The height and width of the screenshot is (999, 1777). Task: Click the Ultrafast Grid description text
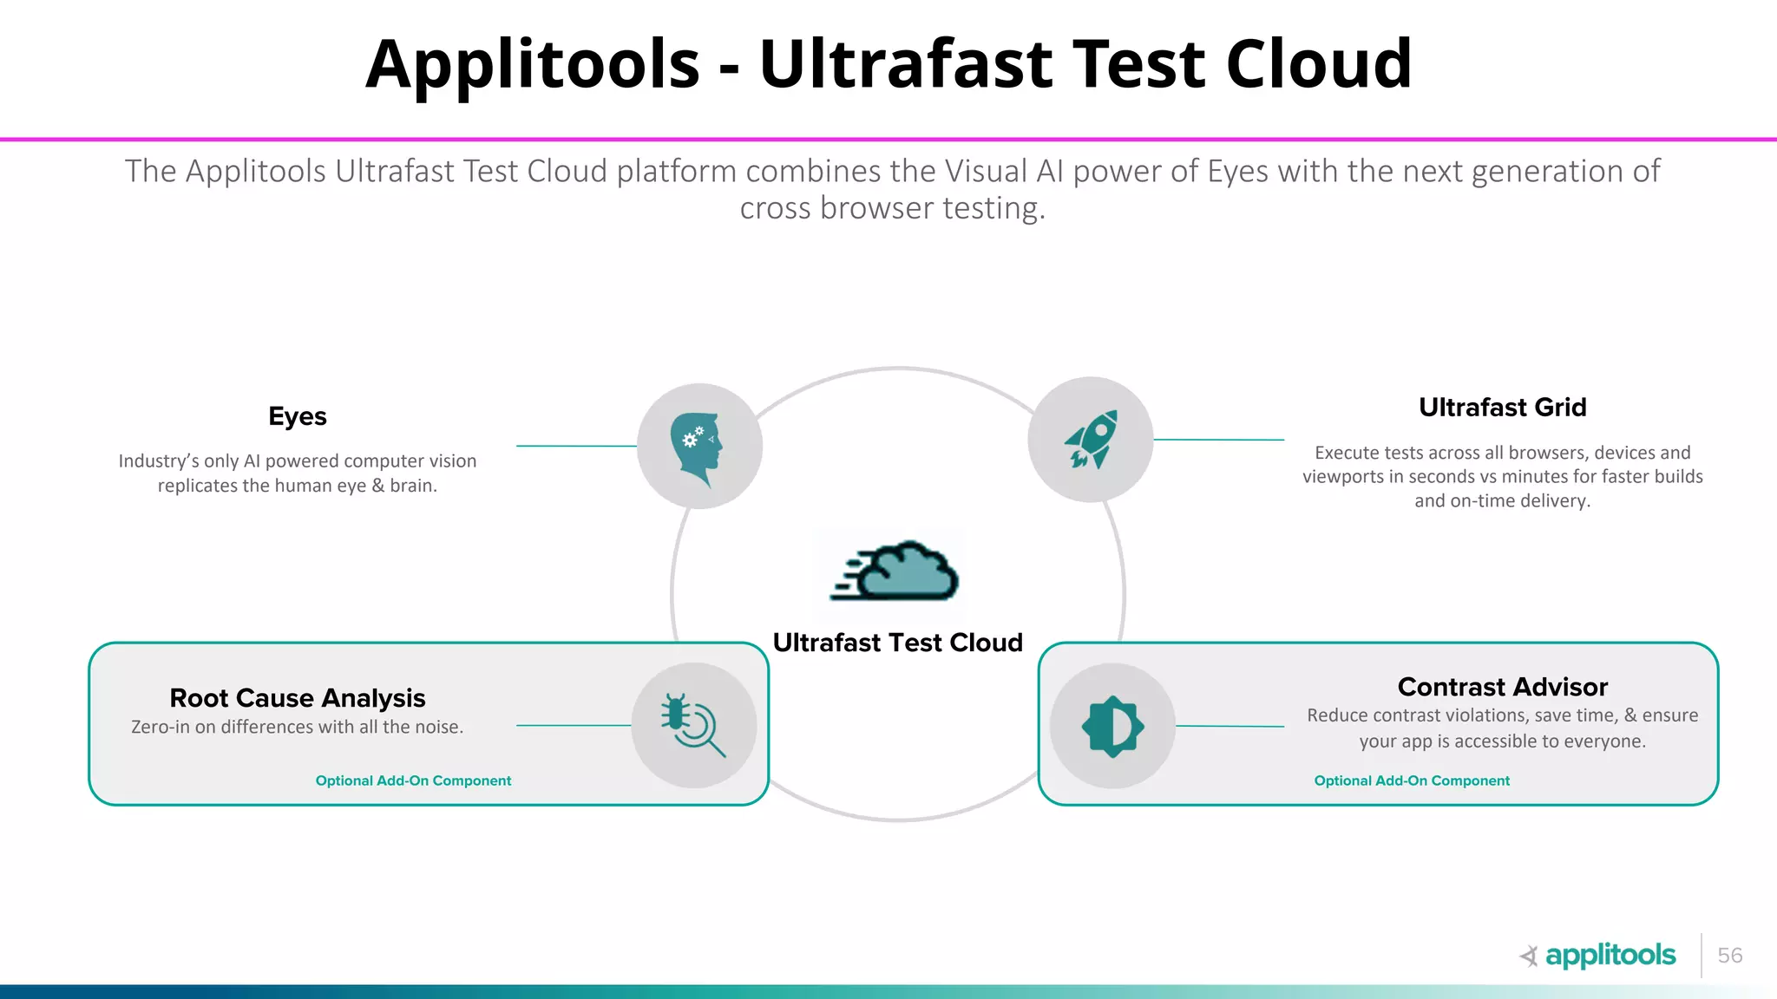(x=1502, y=476)
